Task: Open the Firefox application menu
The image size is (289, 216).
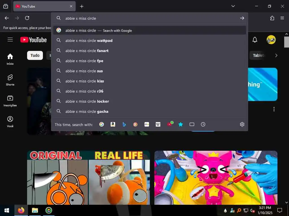Action: point(282,18)
